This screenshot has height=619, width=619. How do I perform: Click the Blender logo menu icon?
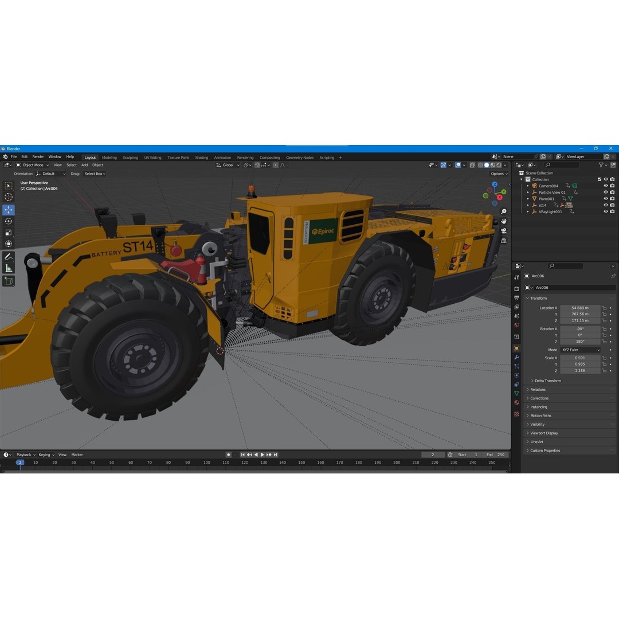[5, 156]
